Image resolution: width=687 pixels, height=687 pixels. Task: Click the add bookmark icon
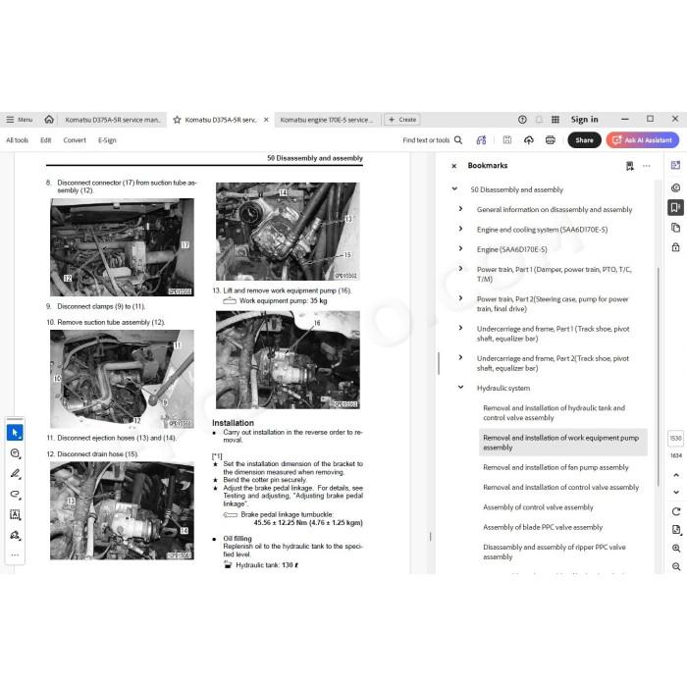[630, 166]
